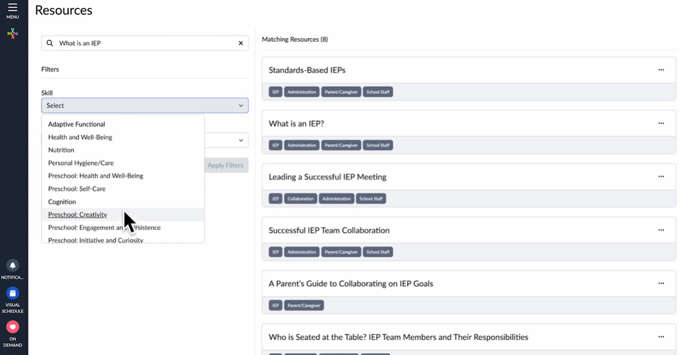Choose the Cognition skill option
Viewport: 688px width, 355px height.
62,202
